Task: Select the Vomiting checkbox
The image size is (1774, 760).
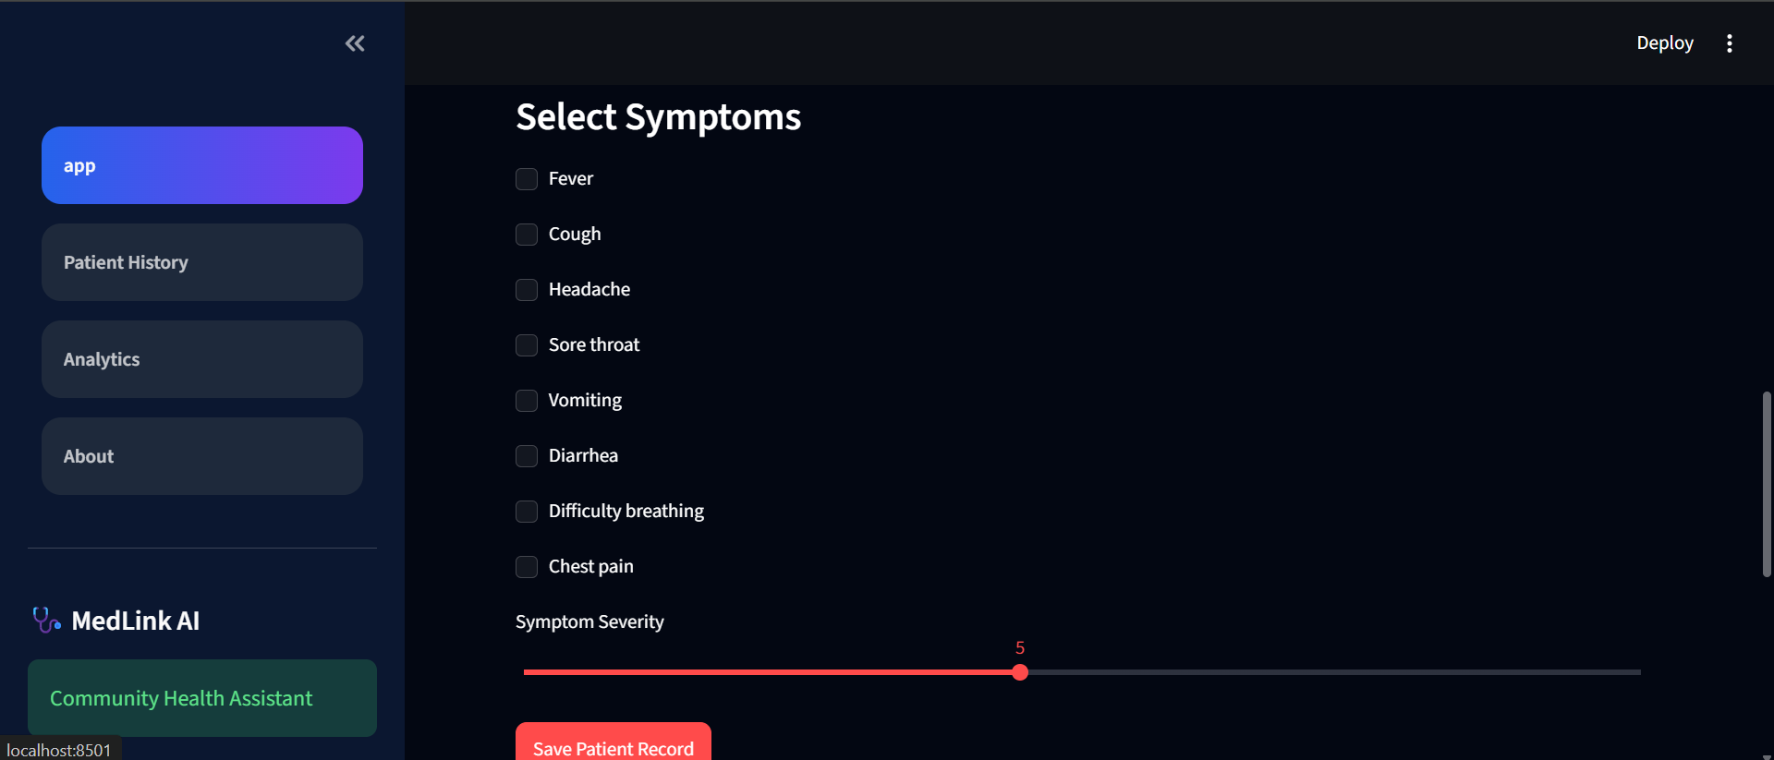Action: coord(527,401)
